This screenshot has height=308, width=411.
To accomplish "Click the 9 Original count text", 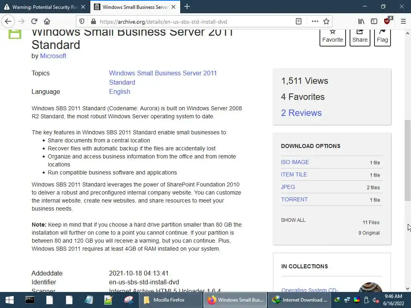I will click(x=369, y=233).
